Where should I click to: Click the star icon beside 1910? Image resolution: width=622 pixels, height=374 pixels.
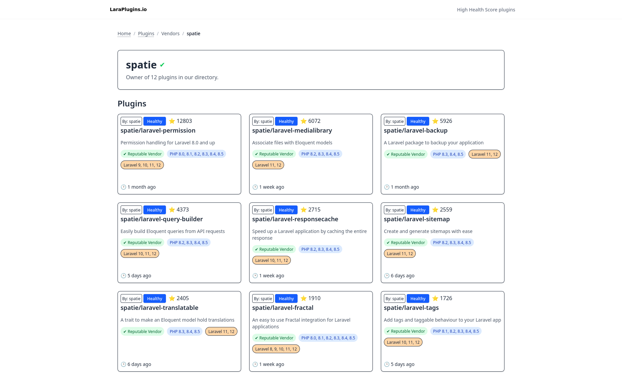tap(304, 298)
